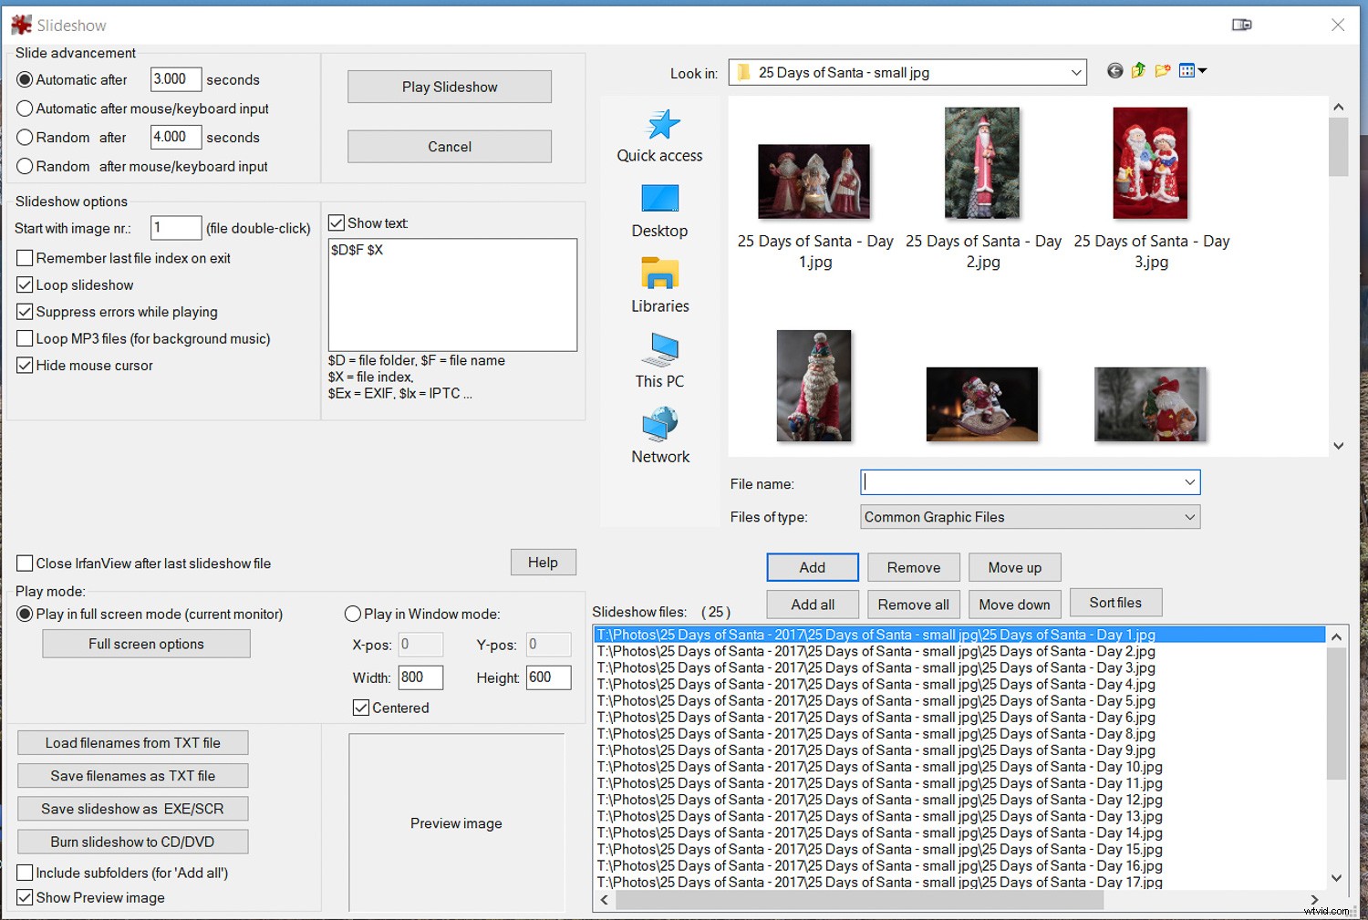The image size is (1368, 920).
Task: Select the Day 2 Santa thumbnail
Action: pyautogui.click(x=982, y=162)
